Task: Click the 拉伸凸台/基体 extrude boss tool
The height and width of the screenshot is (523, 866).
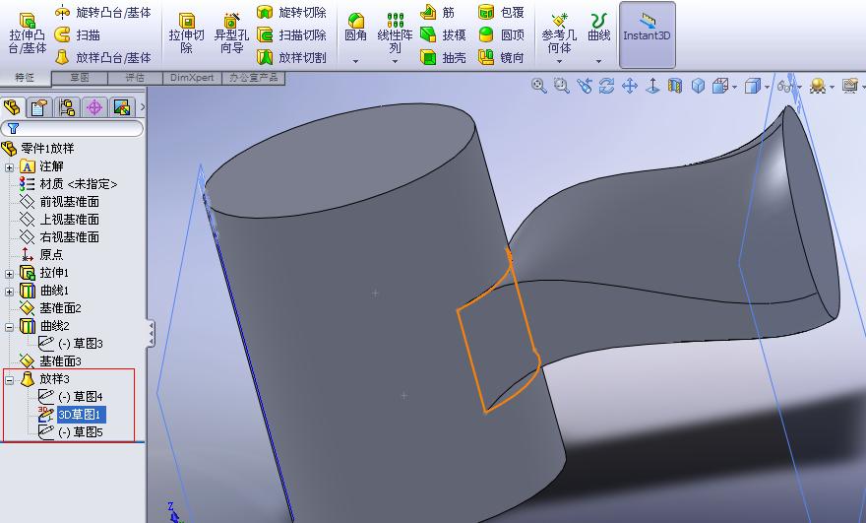Action: [27, 34]
